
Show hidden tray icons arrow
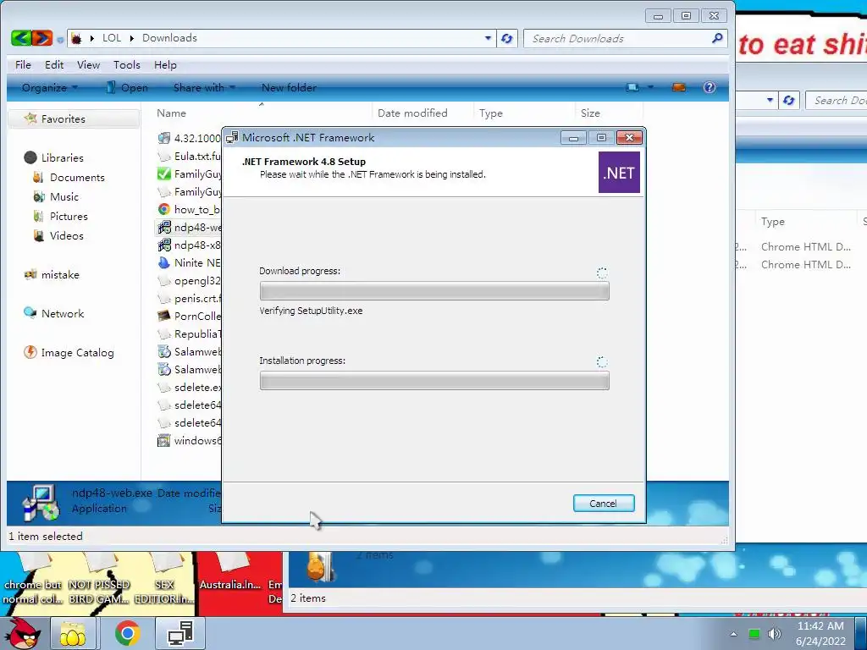click(x=733, y=634)
